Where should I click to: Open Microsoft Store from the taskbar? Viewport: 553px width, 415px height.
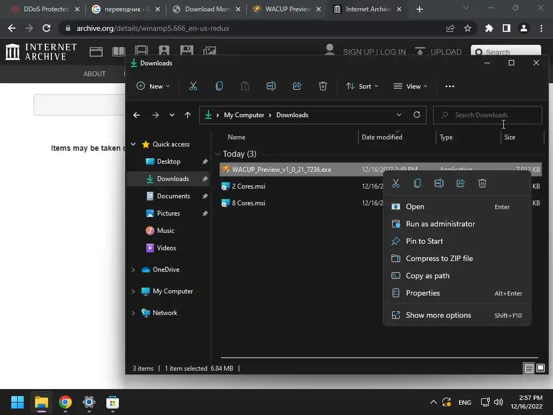pos(112,402)
